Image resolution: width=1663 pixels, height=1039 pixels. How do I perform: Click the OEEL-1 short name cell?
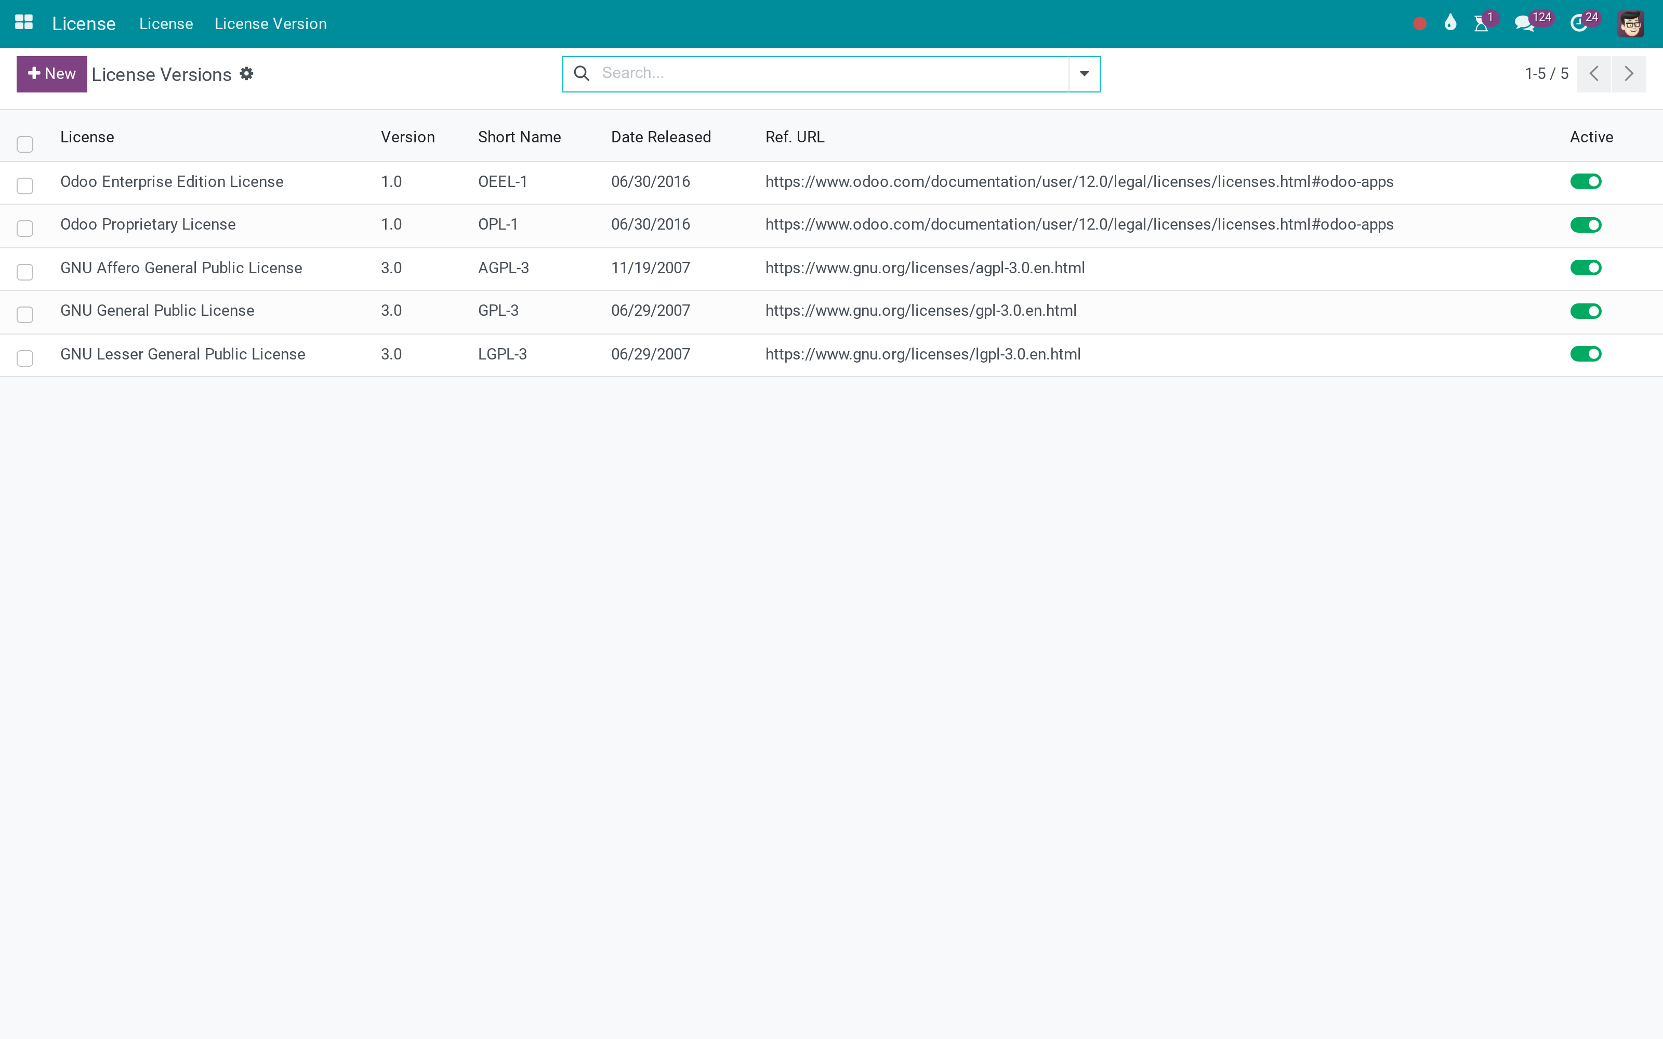503,181
